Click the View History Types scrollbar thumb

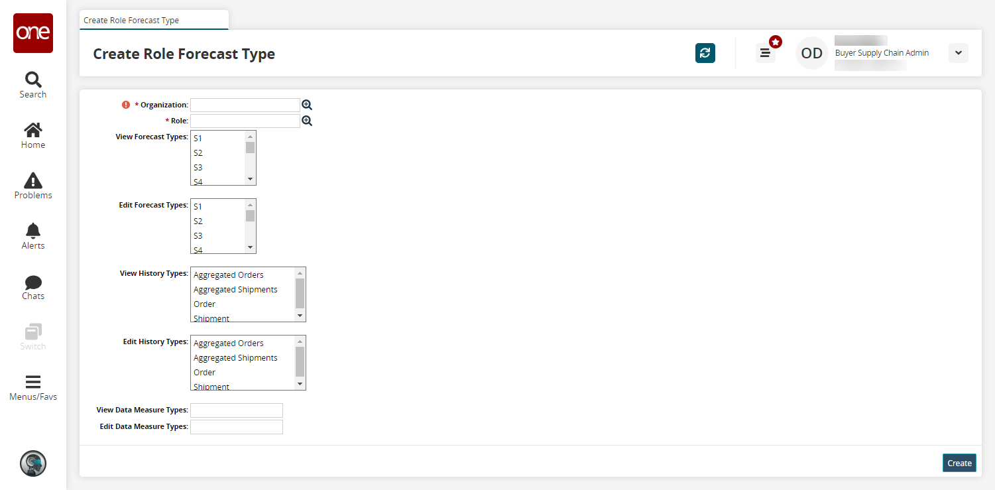[300, 293]
